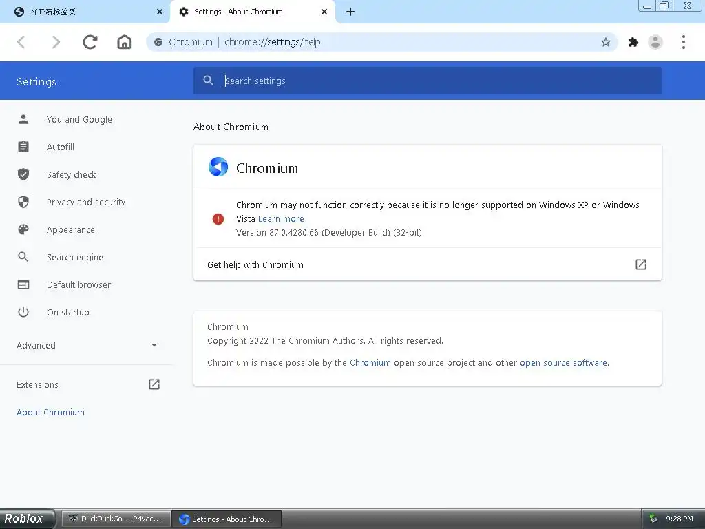705x529 pixels.
Task: Click the red warning exclamation icon
Action: tap(218, 219)
